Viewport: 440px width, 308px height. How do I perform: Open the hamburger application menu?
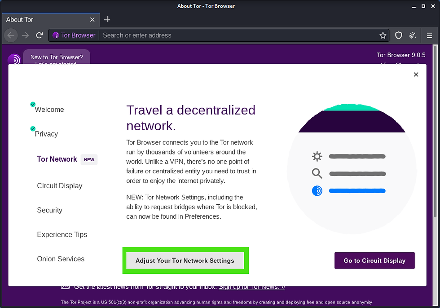[x=429, y=35]
